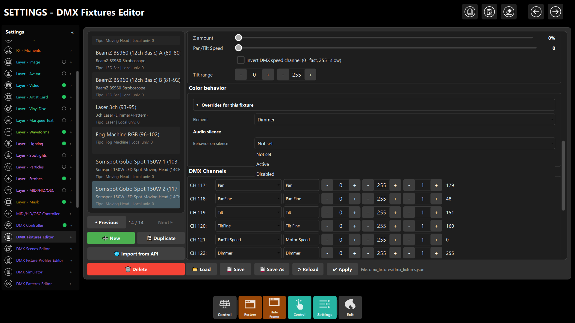Click the paste clipboard icon in top toolbar
Viewport: 575px width, 323px height.
click(x=489, y=12)
